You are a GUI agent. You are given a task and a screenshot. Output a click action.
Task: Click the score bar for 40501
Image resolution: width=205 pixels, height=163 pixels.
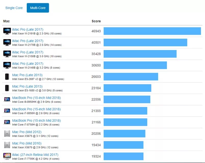(x=145, y=42)
